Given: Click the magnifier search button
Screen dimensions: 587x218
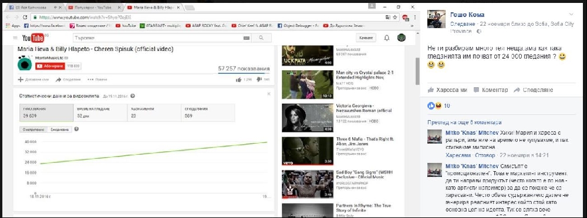Looking at the screenshot, I should [261, 38].
